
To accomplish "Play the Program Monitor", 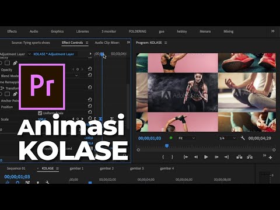I will (x=206, y=157).
